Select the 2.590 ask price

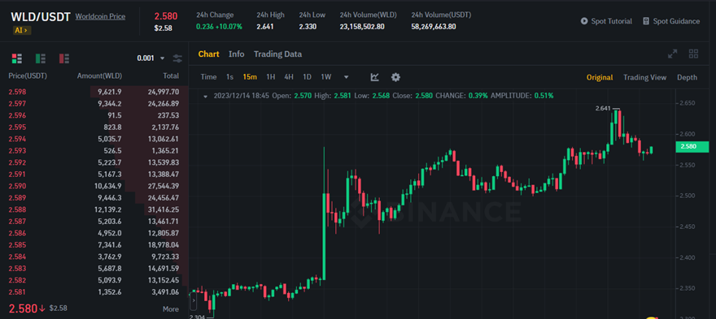17,186
